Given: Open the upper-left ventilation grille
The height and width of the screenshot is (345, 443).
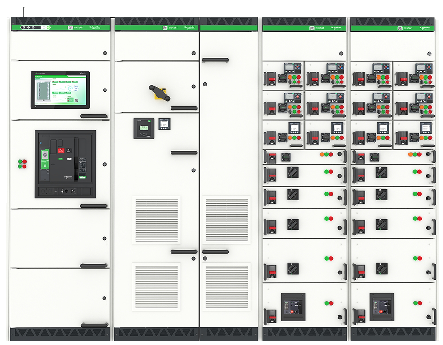Looking at the screenshot, I should (x=156, y=220).
